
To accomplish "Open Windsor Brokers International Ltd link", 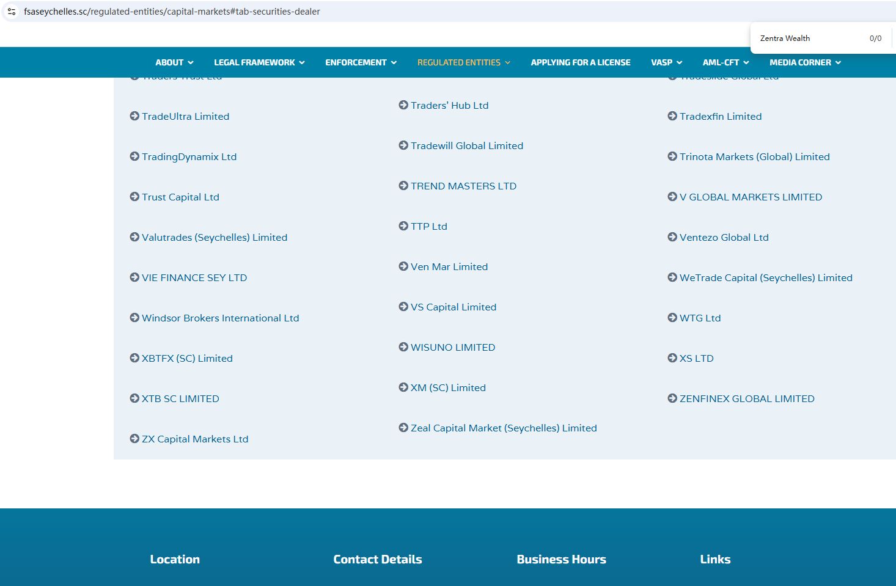I will coord(220,318).
